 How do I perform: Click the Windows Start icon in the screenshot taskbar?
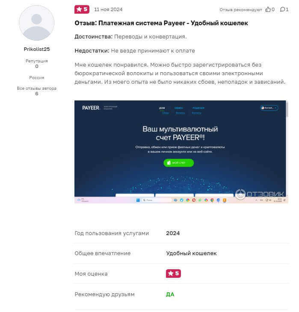(x=138, y=200)
